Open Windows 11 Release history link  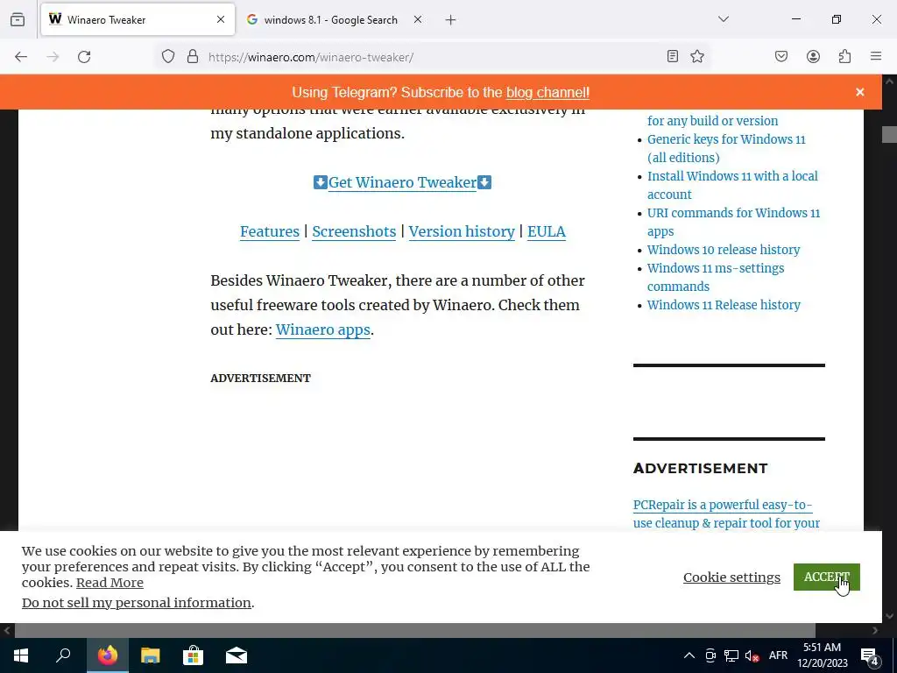pos(724,305)
